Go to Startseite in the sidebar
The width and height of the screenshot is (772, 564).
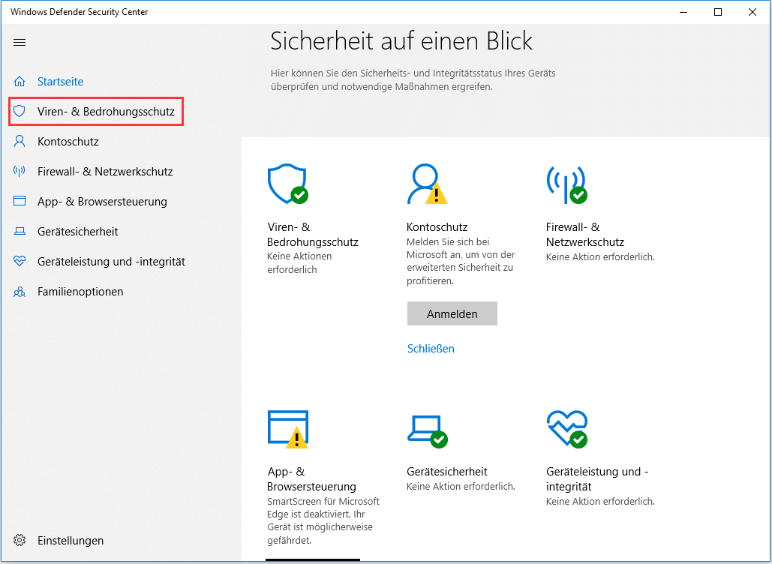pyautogui.click(x=61, y=81)
